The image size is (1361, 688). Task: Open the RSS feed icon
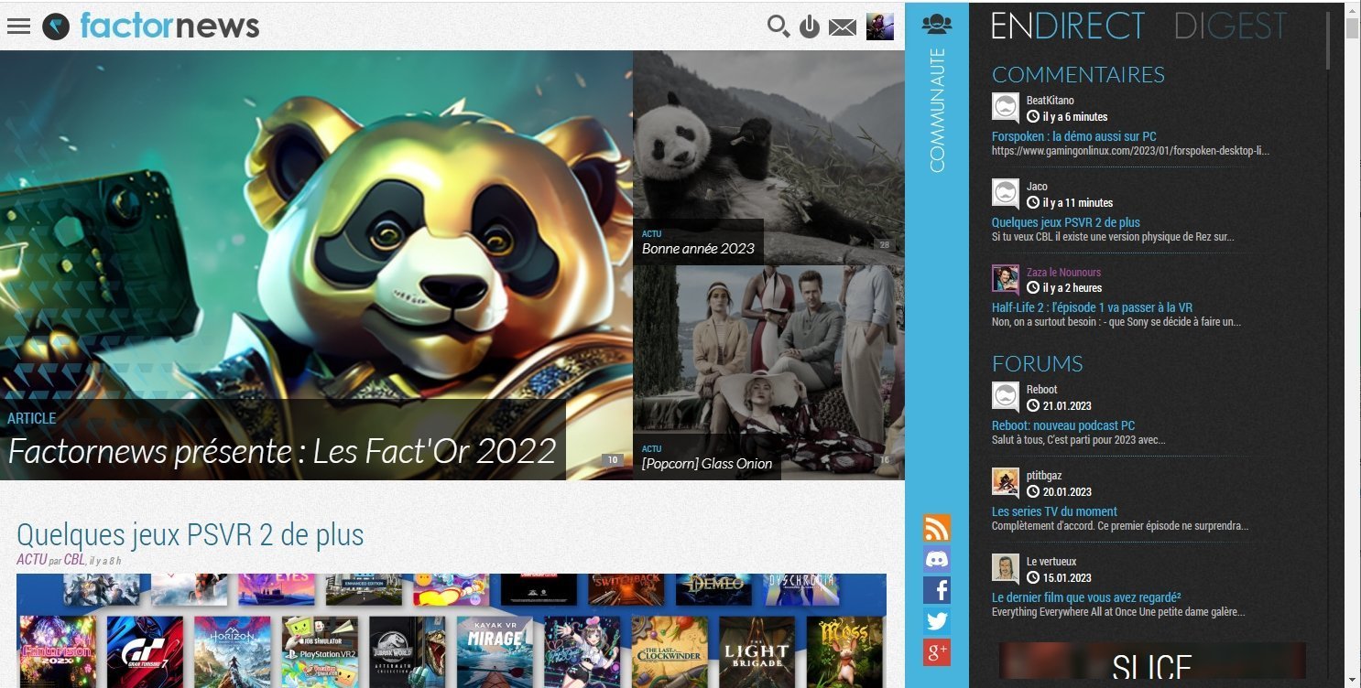point(936,528)
